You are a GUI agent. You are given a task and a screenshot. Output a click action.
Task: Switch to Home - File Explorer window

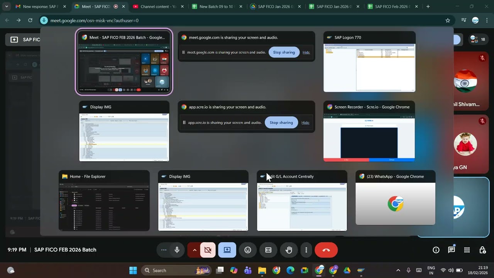click(x=104, y=201)
